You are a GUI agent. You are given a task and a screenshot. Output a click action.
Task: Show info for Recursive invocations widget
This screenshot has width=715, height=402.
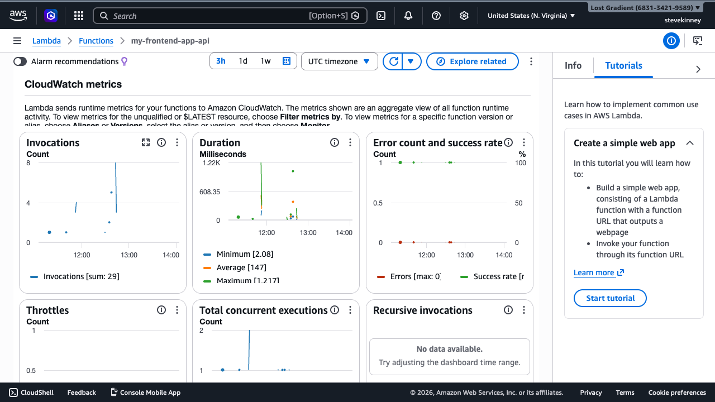point(508,310)
